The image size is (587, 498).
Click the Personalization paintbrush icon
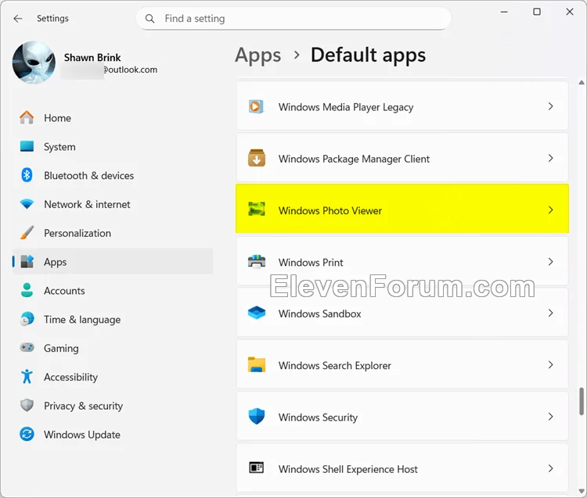point(27,232)
